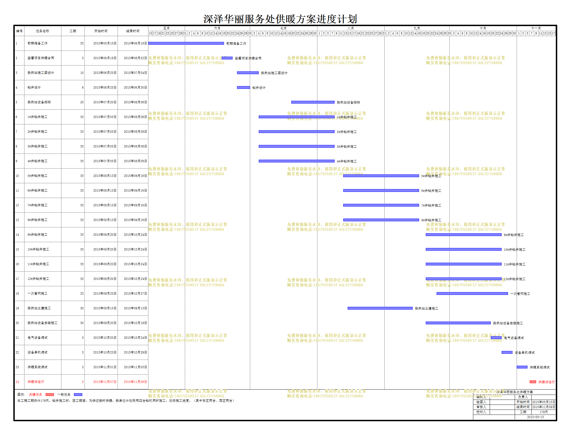Select task name 电气设备调试 in the table

coord(38,338)
